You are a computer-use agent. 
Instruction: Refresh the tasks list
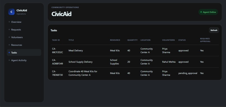[x=214, y=30]
